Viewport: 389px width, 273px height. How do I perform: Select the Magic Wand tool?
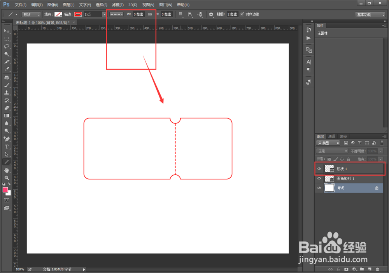tap(7, 54)
